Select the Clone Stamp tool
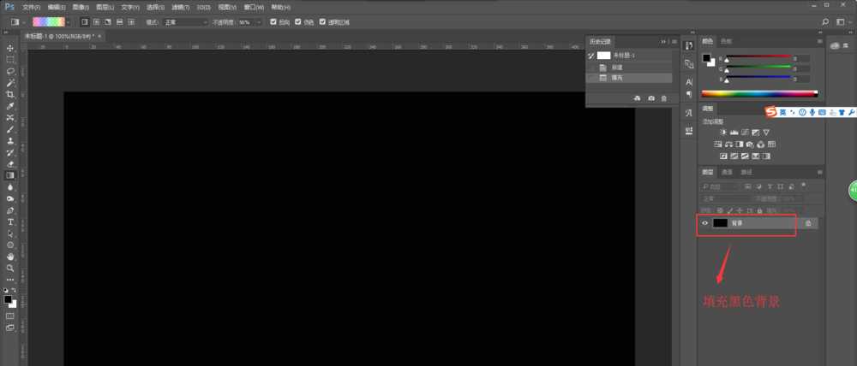 pos(9,141)
